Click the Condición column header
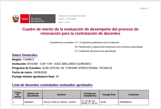The height and width of the screenshot is (109, 161). [133, 95]
